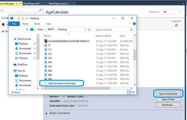Click the Open Folder button
The image size is (187, 120).
click(168, 99)
